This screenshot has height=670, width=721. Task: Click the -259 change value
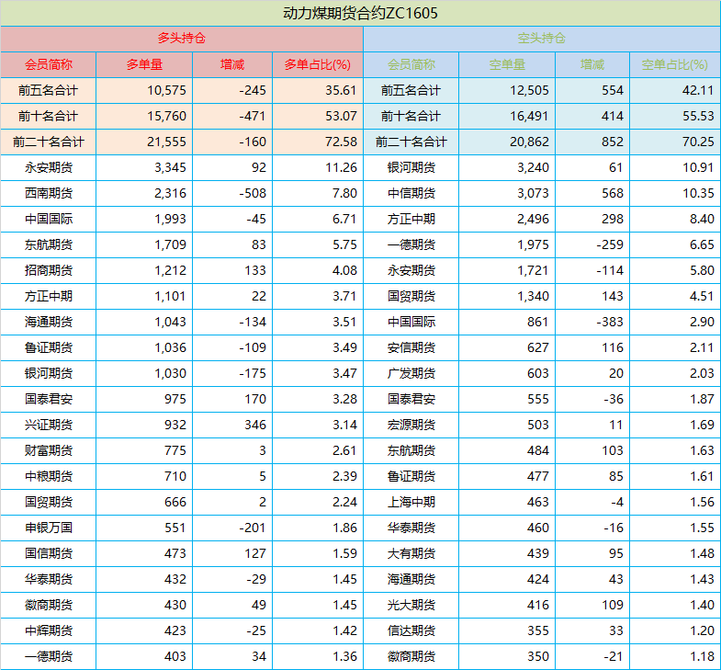pos(610,244)
